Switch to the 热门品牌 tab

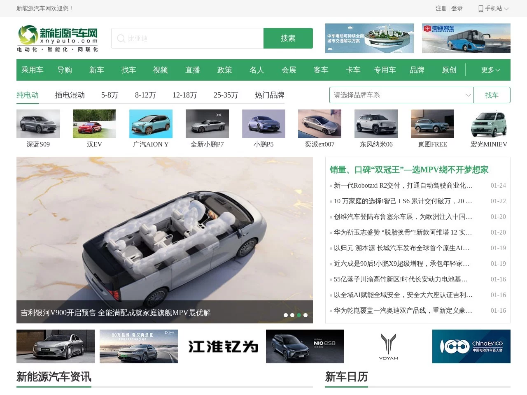269,95
